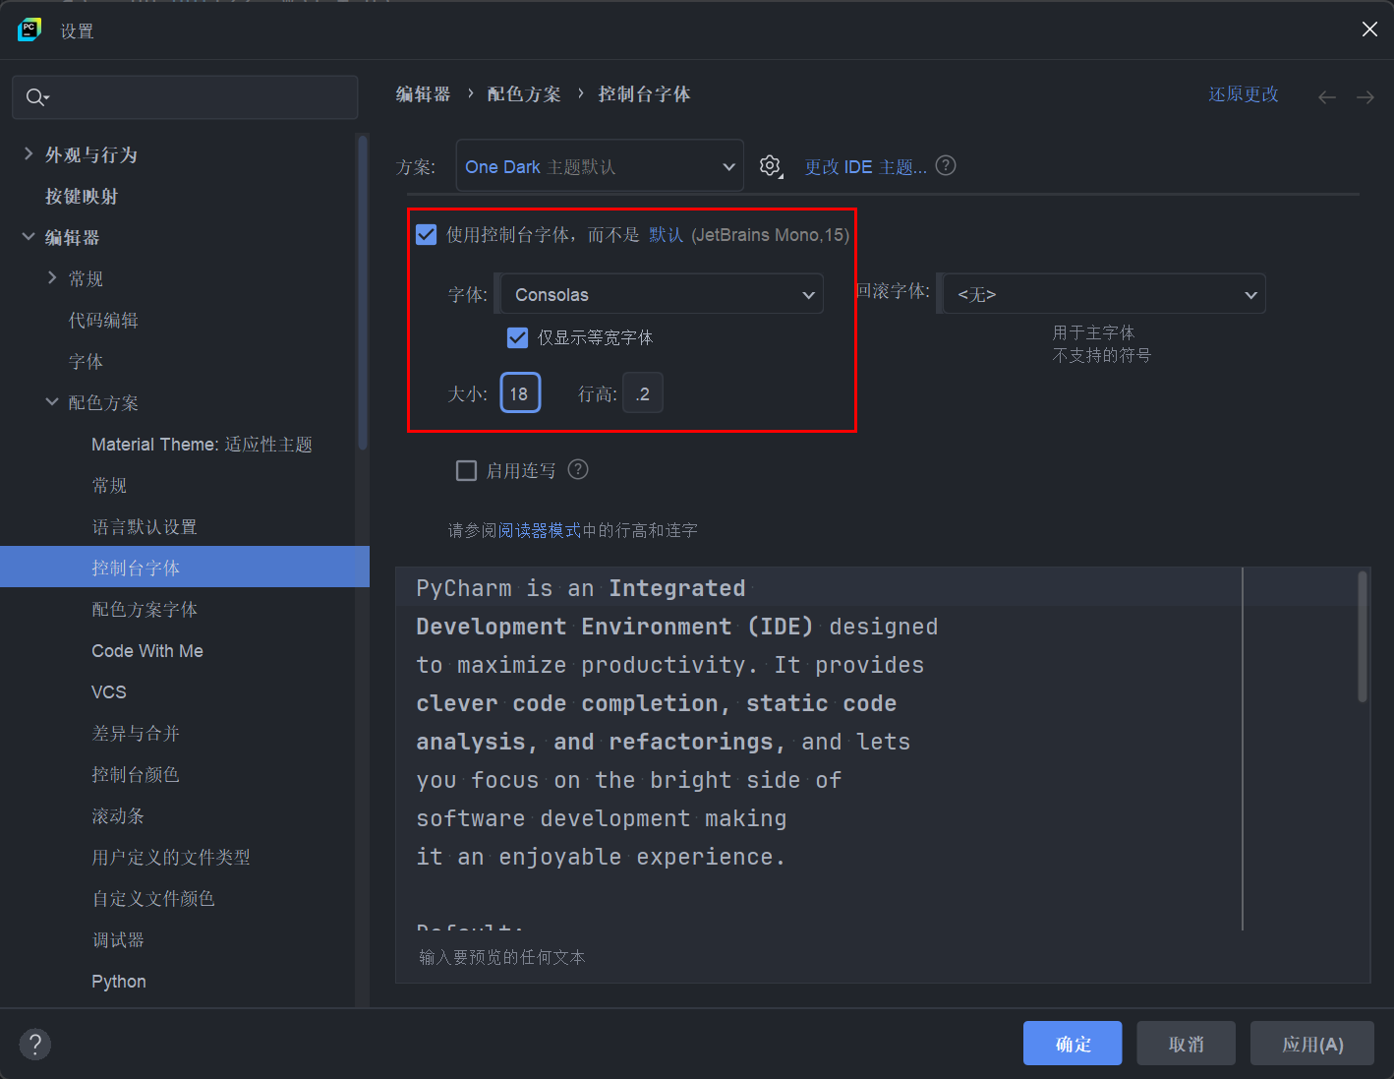Select 配色方案字体 tree item
The width and height of the screenshot is (1394, 1079).
tap(145, 609)
